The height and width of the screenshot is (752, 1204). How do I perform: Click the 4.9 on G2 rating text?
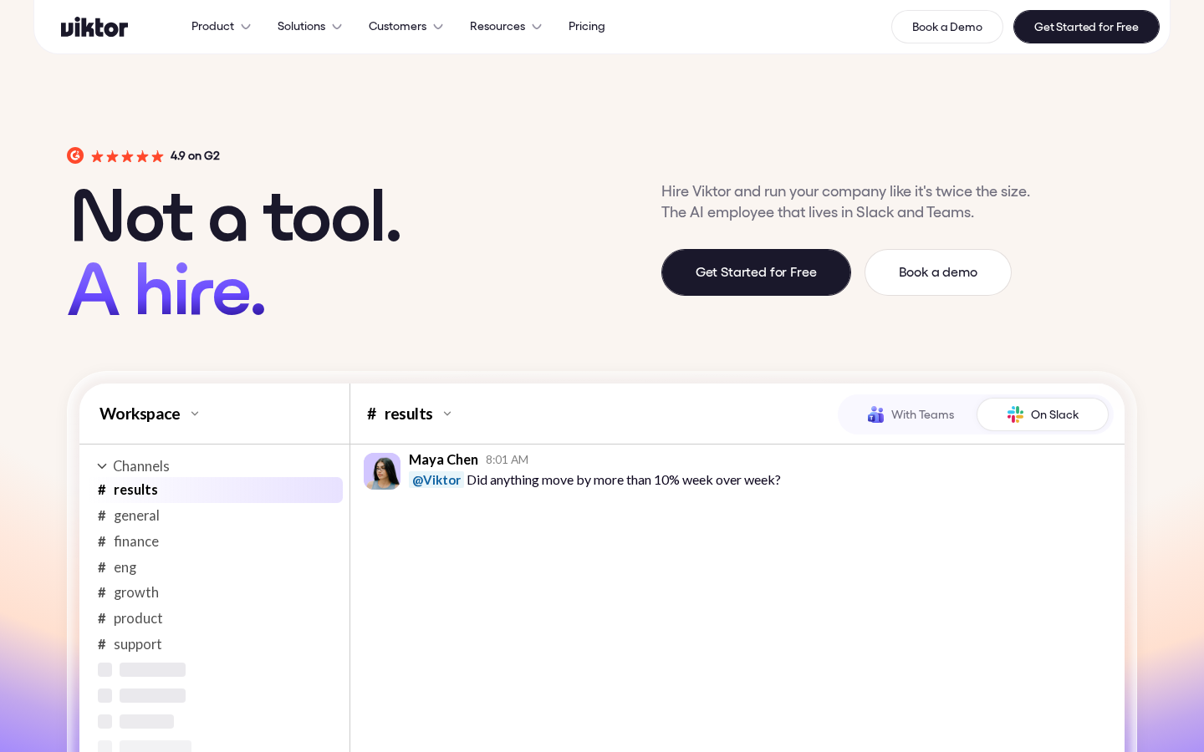click(x=195, y=156)
